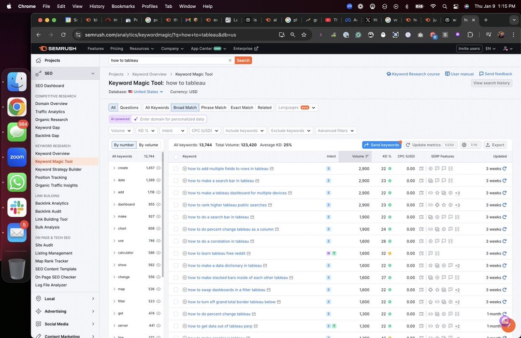
Task: Open Keyword Overview in the sidebar
Action: pyautogui.click(x=53, y=154)
